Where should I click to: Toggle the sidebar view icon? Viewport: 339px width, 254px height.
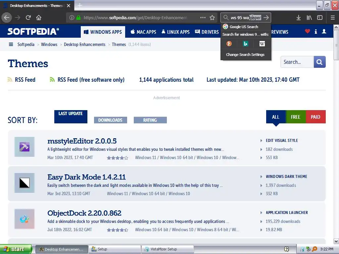click(320, 18)
